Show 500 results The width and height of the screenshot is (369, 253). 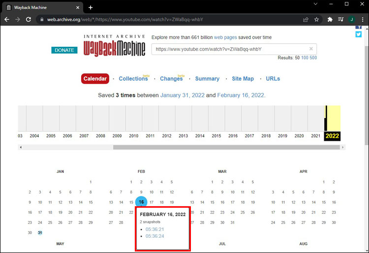click(313, 58)
